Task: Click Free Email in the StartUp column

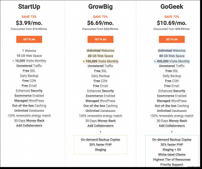Action: coord(29,86)
